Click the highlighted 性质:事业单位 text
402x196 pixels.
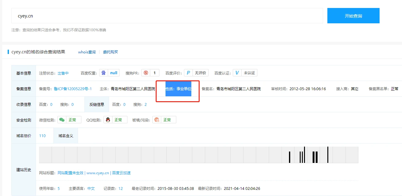[178, 89]
